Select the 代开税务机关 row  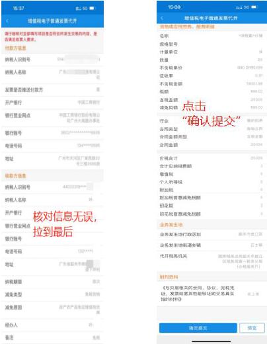211,261
